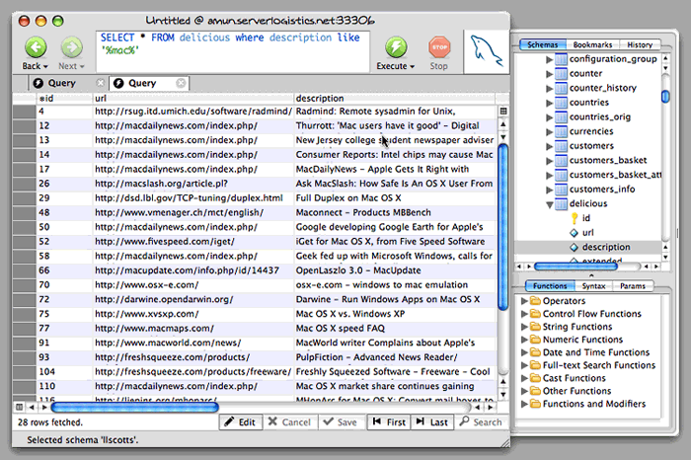Image resolution: width=691 pixels, height=460 pixels.
Task: Switch to the Bookmarks tab
Action: point(592,44)
